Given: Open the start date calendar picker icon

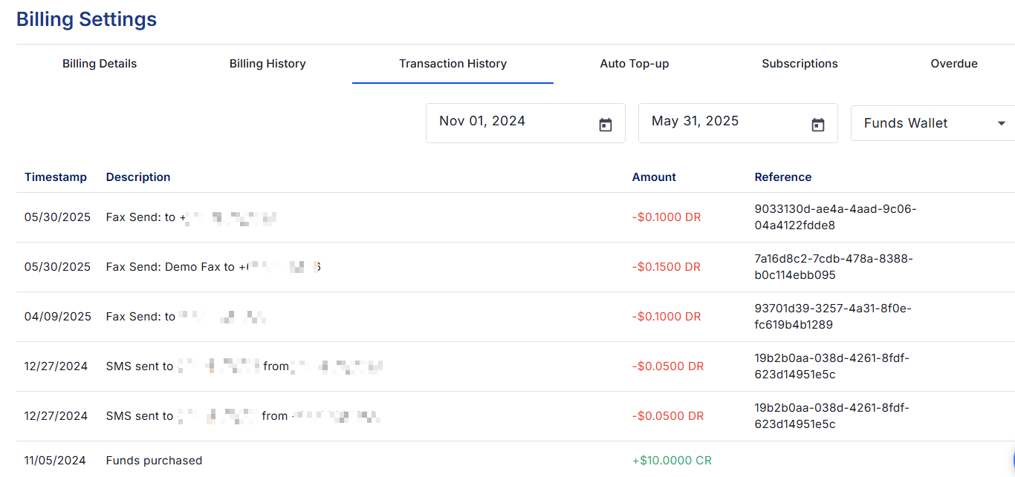Looking at the screenshot, I should tap(606, 125).
